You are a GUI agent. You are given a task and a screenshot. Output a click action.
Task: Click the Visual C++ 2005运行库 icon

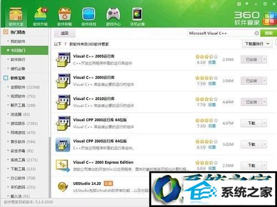tap(63, 59)
